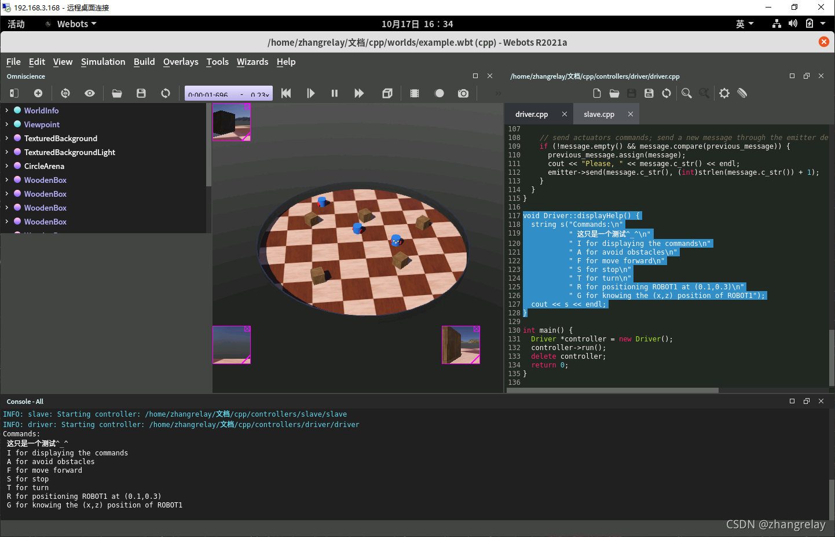Open a file in the text editor toolbar
The width and height of the screenshot is (835, 537).
pyautogui.click(x=614, y=93)
